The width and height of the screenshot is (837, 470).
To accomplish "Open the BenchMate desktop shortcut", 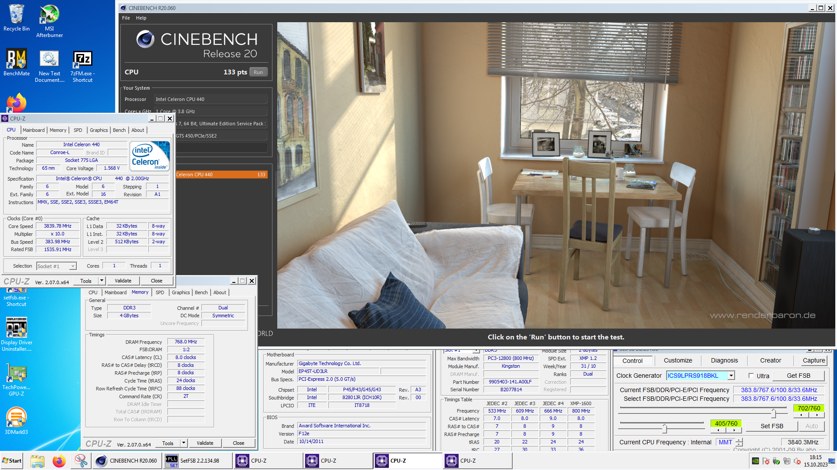I will (17, 62).
